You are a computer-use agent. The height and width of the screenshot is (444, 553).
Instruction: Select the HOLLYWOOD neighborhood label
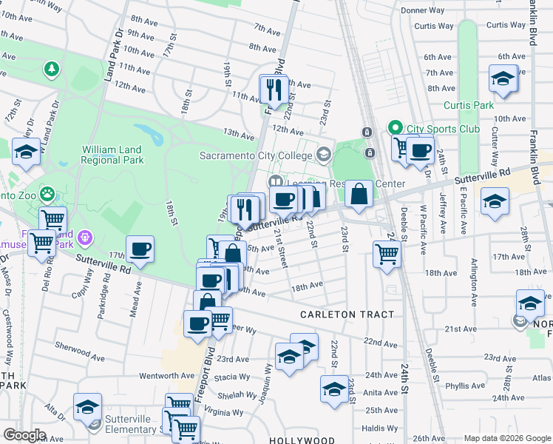[x=302, y=440]
